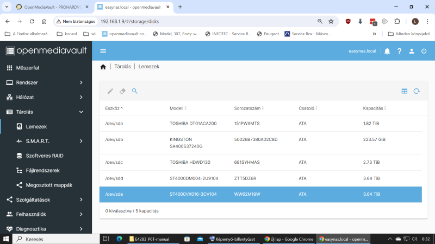Click the Keresés taskbar search box
Screen dimensions: 435x244
57,239
